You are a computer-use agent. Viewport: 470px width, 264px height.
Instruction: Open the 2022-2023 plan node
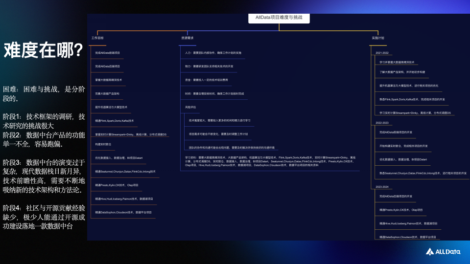(x=382, y=123)
